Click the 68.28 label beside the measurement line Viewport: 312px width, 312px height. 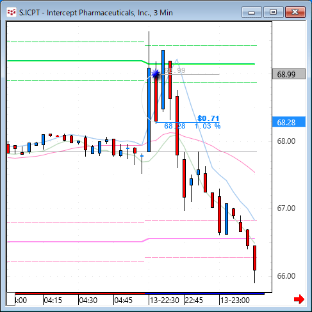[175, 126]
